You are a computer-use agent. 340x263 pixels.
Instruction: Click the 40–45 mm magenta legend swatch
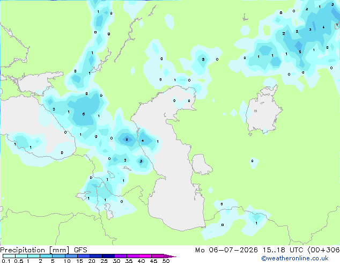pyautogui.click(x=145, y=256)
